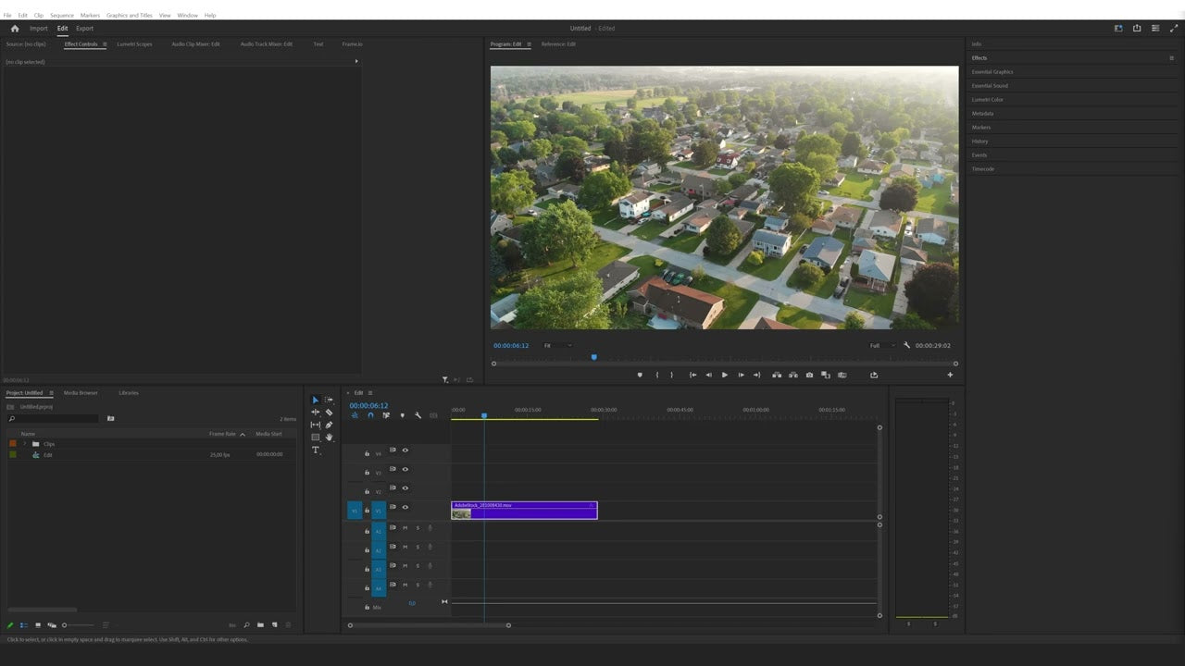
Task: Activate the Hand tool
Action: 329,437
